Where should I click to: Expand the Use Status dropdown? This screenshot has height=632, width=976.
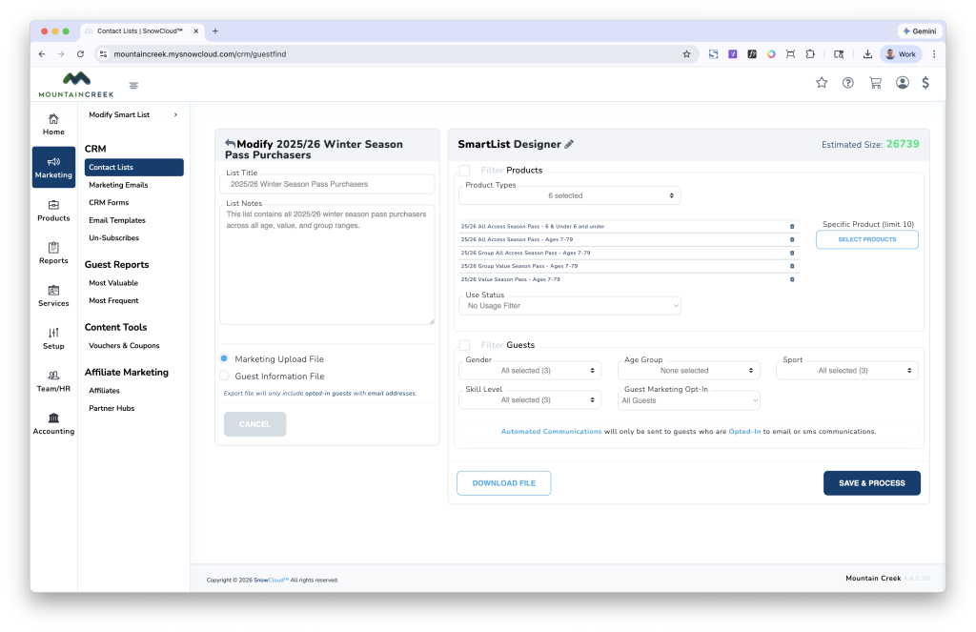[x=570, y=306]
